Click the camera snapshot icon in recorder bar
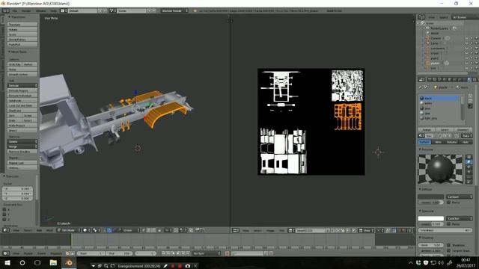Image resolution: width=479 pixels, height=269 pixels. point(188,266)
